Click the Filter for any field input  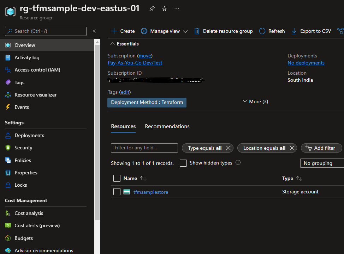point(144,148)
